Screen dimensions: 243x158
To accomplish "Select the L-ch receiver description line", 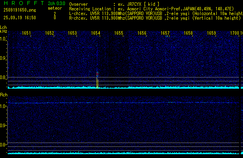I will [x=155, y=13].
